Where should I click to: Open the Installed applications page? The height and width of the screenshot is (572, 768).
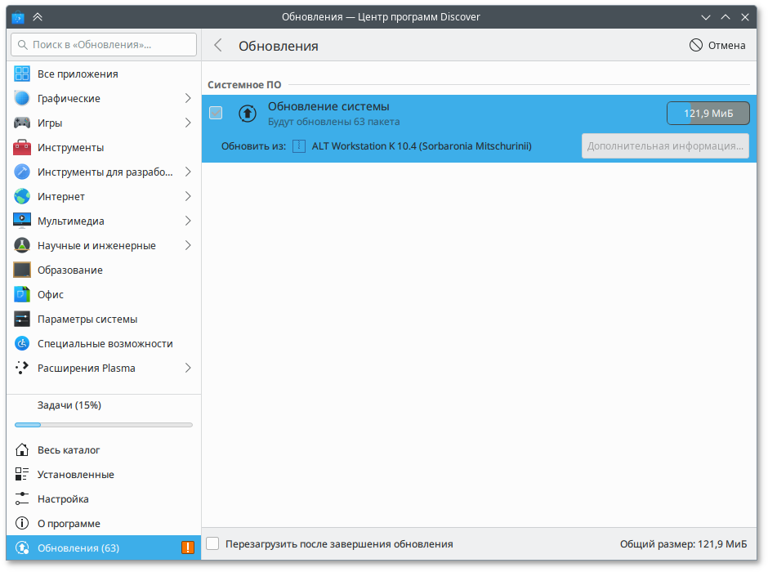coord(75,475)
